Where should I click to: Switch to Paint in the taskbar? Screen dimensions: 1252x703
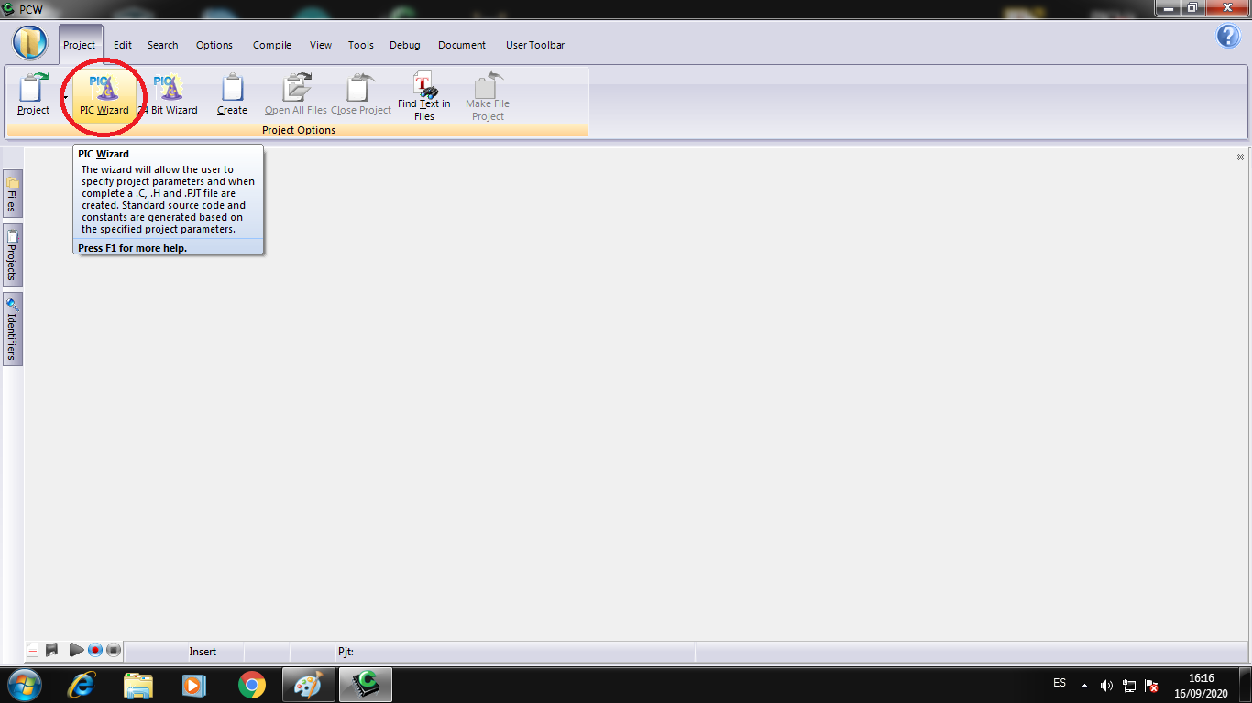click(309, 685)
